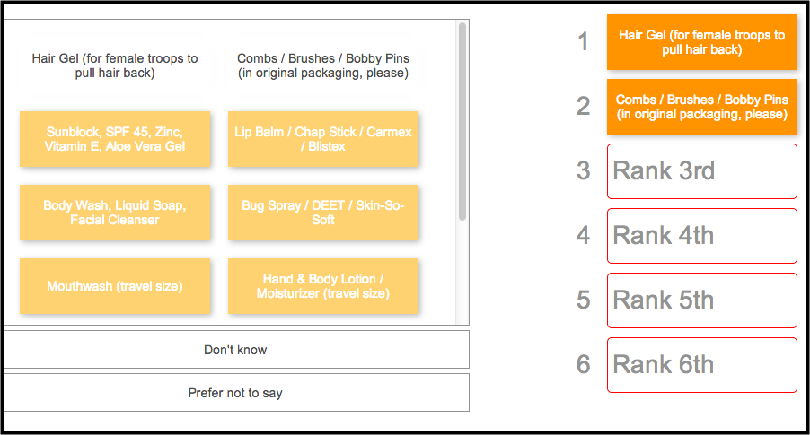Click the greyed-out Hair Gel item in list
This screenshot has height=435, width=810.
tap(115, 65)
